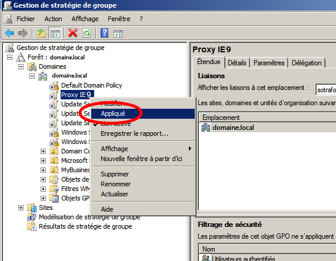Select the Proxy IE9 tree item
This screenshot has width=336, height=261.
click(76, 95)
